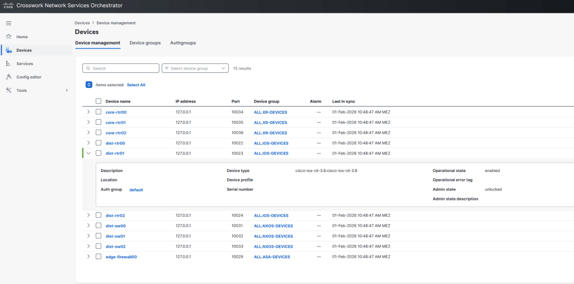Switch to the Device groups tab
The image size is (574, 284).
coord(145,43)
